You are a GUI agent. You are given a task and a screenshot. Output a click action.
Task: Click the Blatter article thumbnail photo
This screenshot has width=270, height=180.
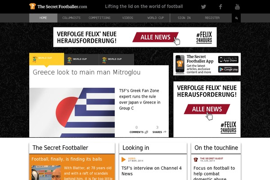46,173
